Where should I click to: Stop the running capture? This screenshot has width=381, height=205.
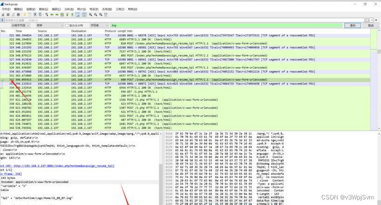tap(8, 14)
